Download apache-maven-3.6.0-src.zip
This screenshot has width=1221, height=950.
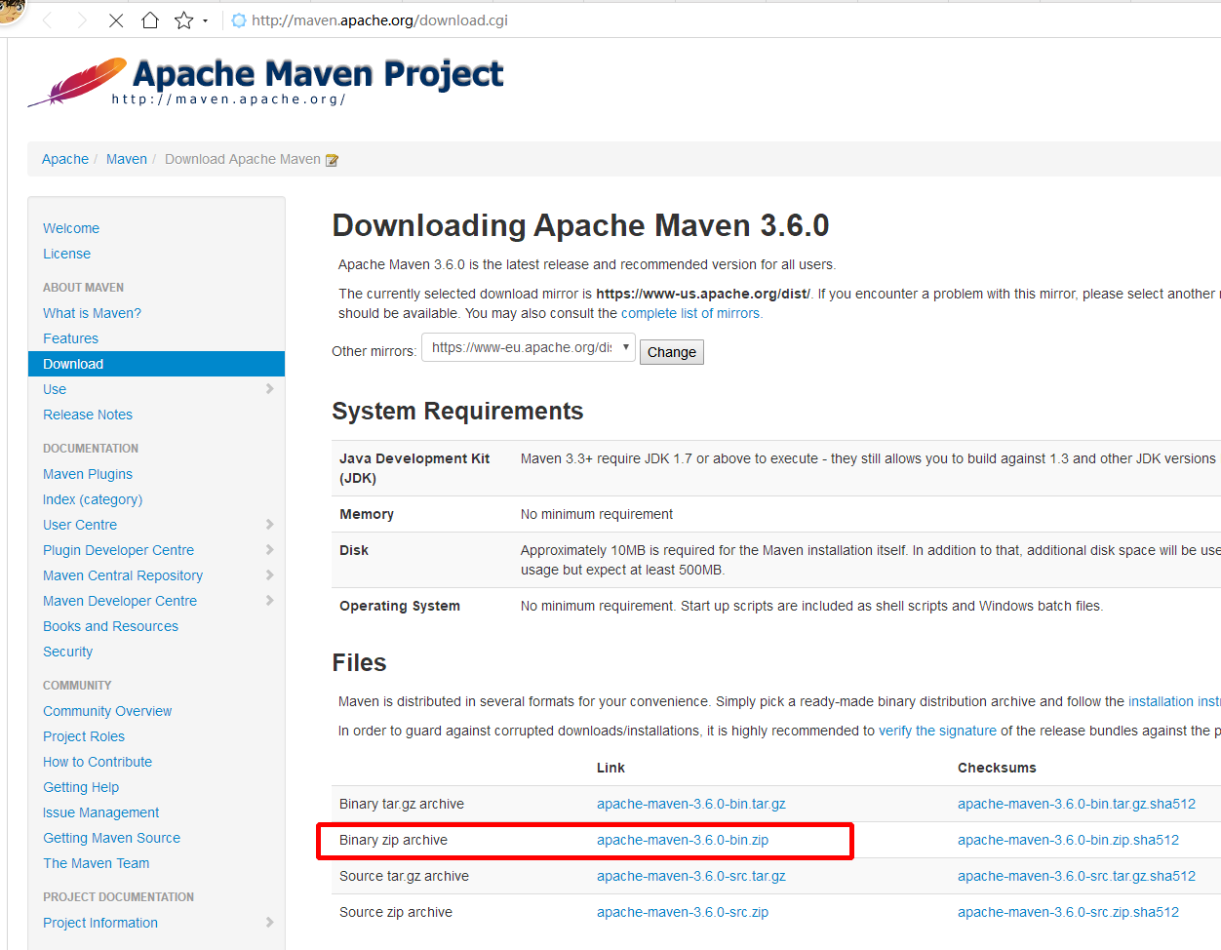pyautogui.click(x=683, y=912)
